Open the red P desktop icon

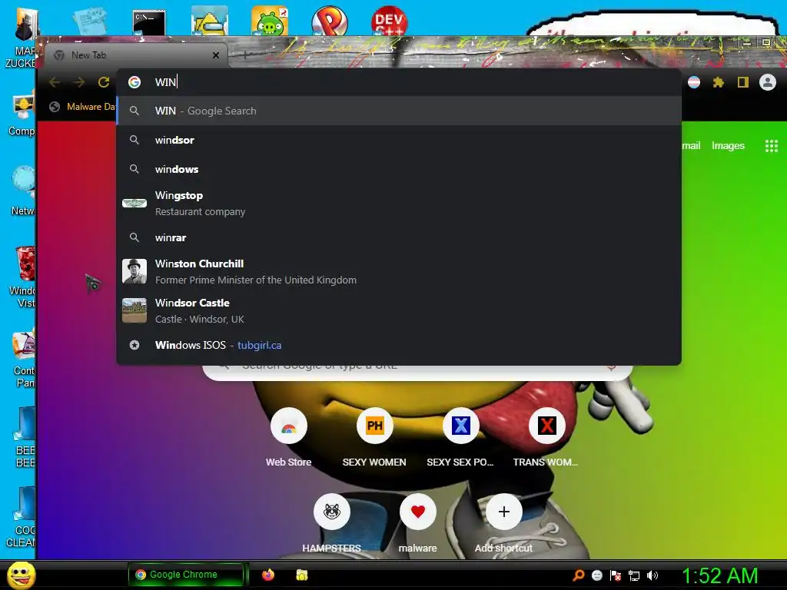click(330, 21)
